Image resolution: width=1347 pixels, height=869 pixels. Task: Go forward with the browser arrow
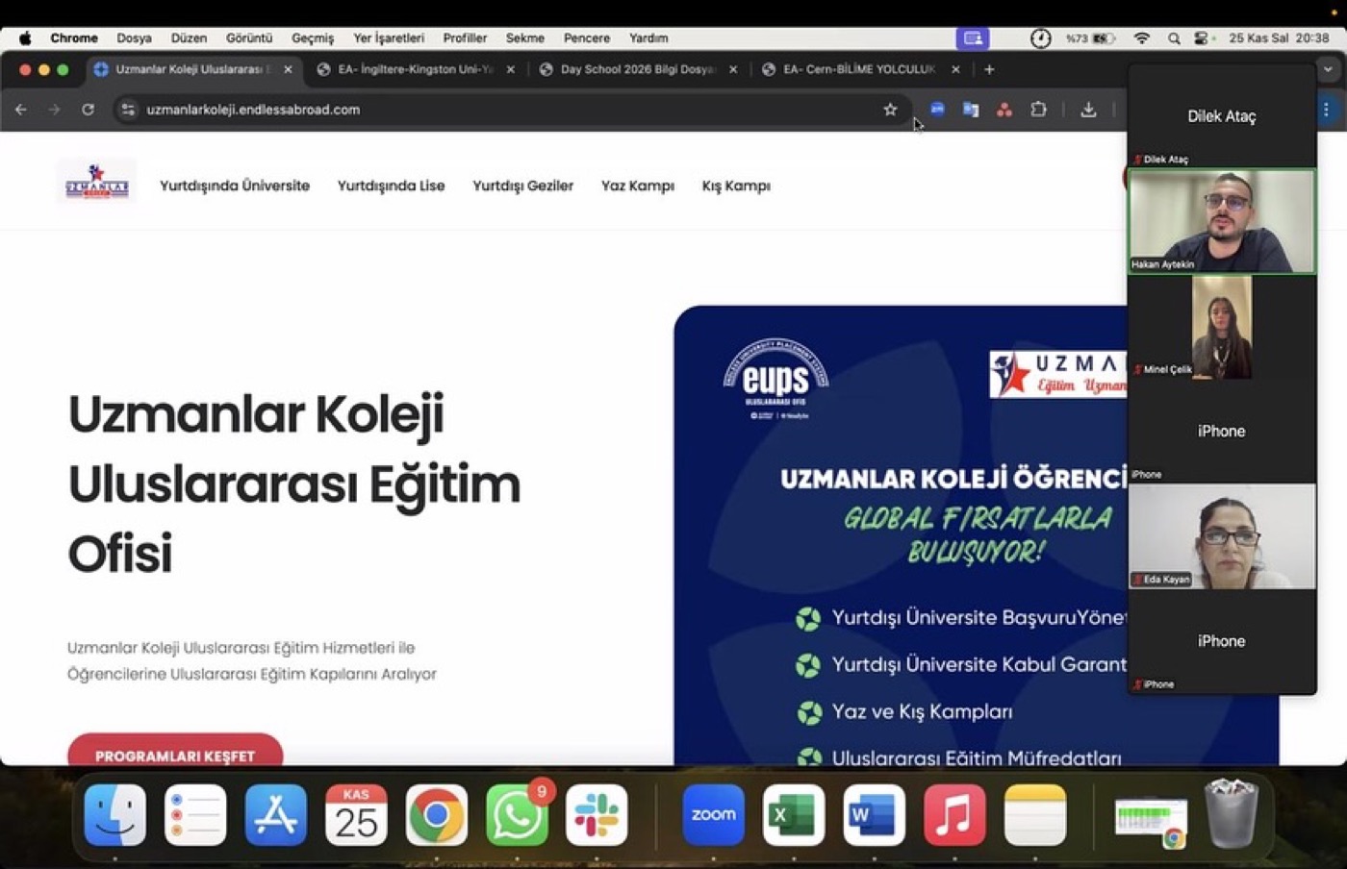(55, 110)
